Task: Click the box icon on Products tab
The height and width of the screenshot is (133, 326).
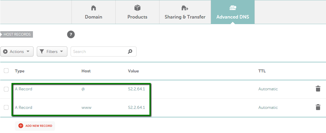Action: pos(137,8)
